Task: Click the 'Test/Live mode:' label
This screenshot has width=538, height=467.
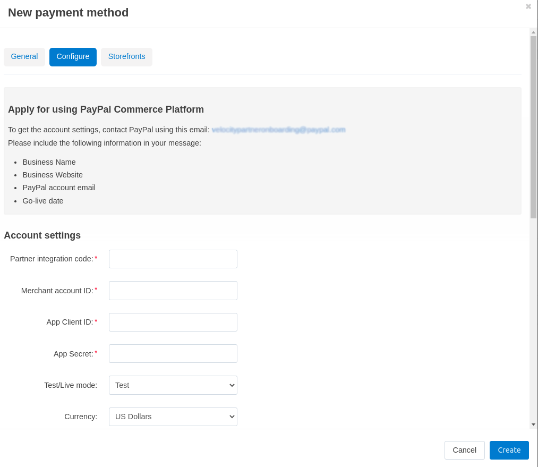Action: tap(71, 385)
